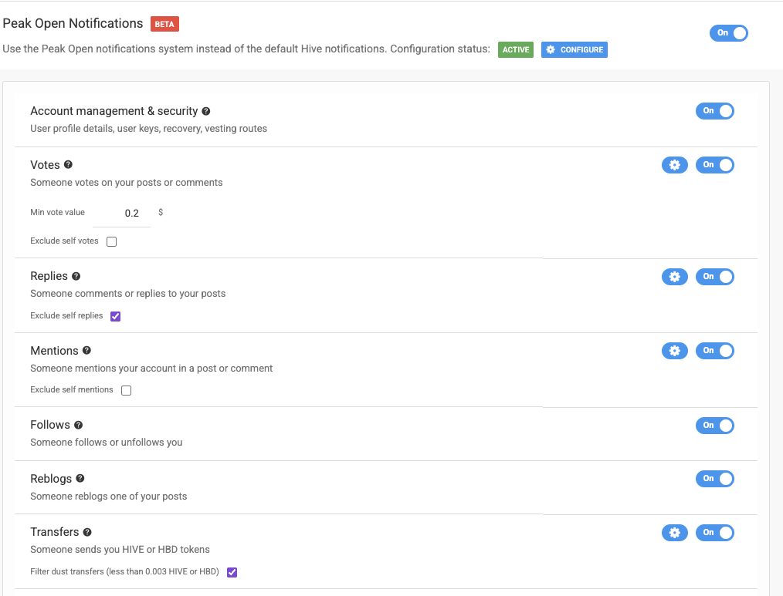Open Replies notification gear settings
The width and height of the screenshot is (783, 596).
(x=674, y=277)
